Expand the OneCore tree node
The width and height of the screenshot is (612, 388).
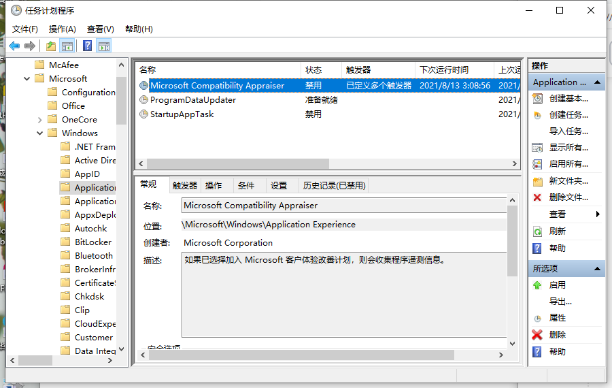point(39,120)
